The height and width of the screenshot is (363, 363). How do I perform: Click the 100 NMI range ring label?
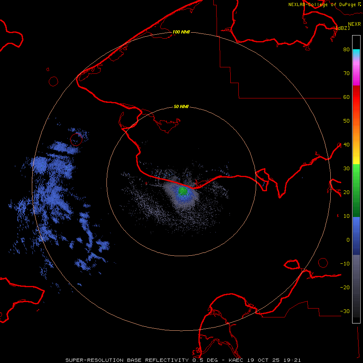181,32
